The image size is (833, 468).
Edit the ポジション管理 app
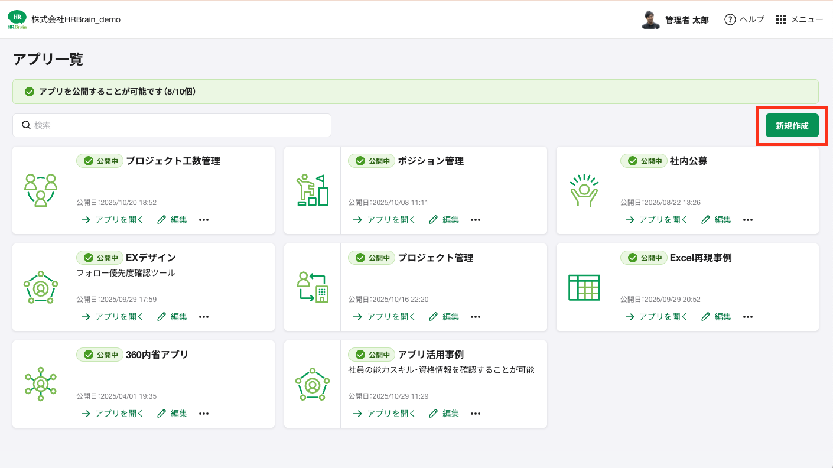(x=444, y=220)
